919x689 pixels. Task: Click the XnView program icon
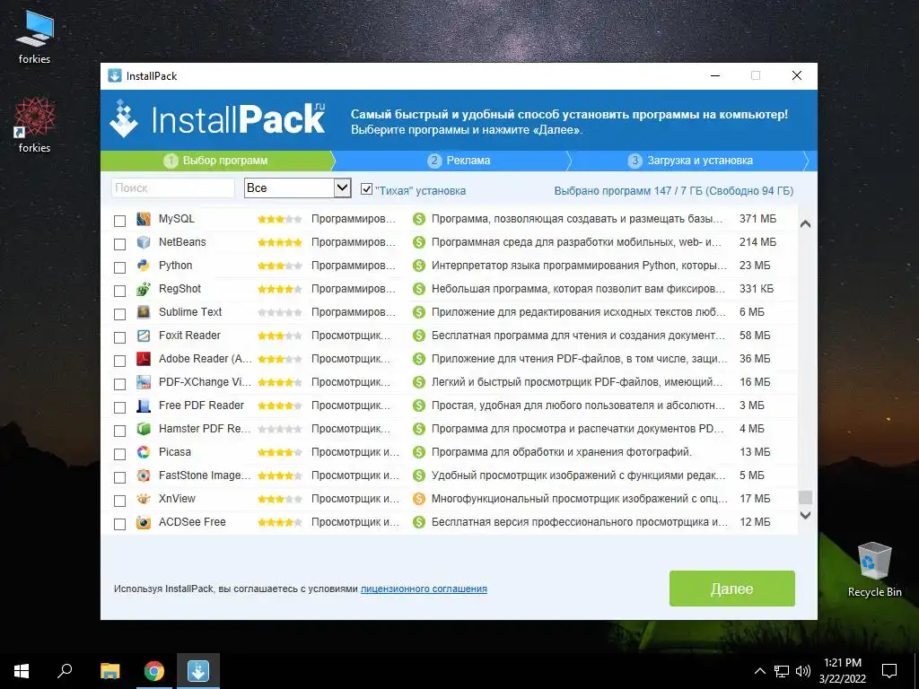[x=144, y=499]
